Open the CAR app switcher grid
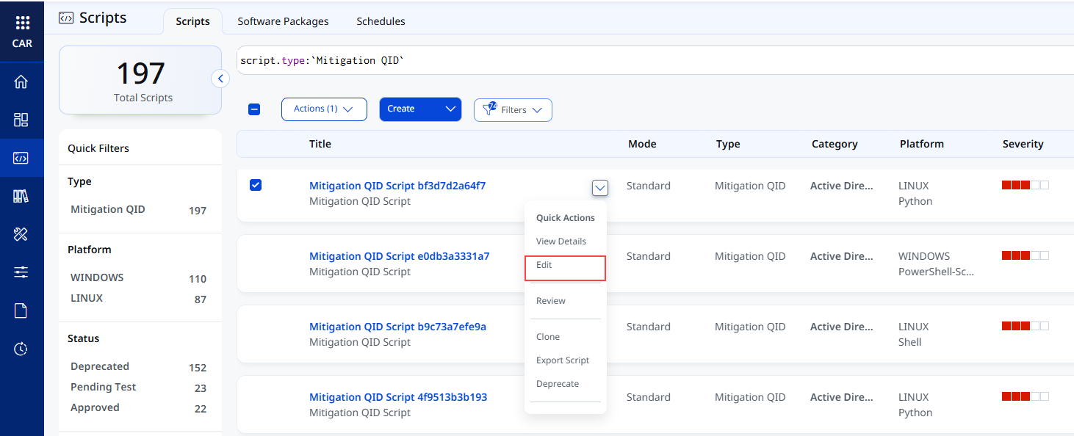 22,23
